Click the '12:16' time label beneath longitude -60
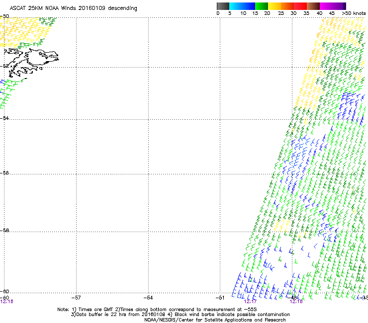The width and height of the screenshot is (368, 323). point(6,302)
